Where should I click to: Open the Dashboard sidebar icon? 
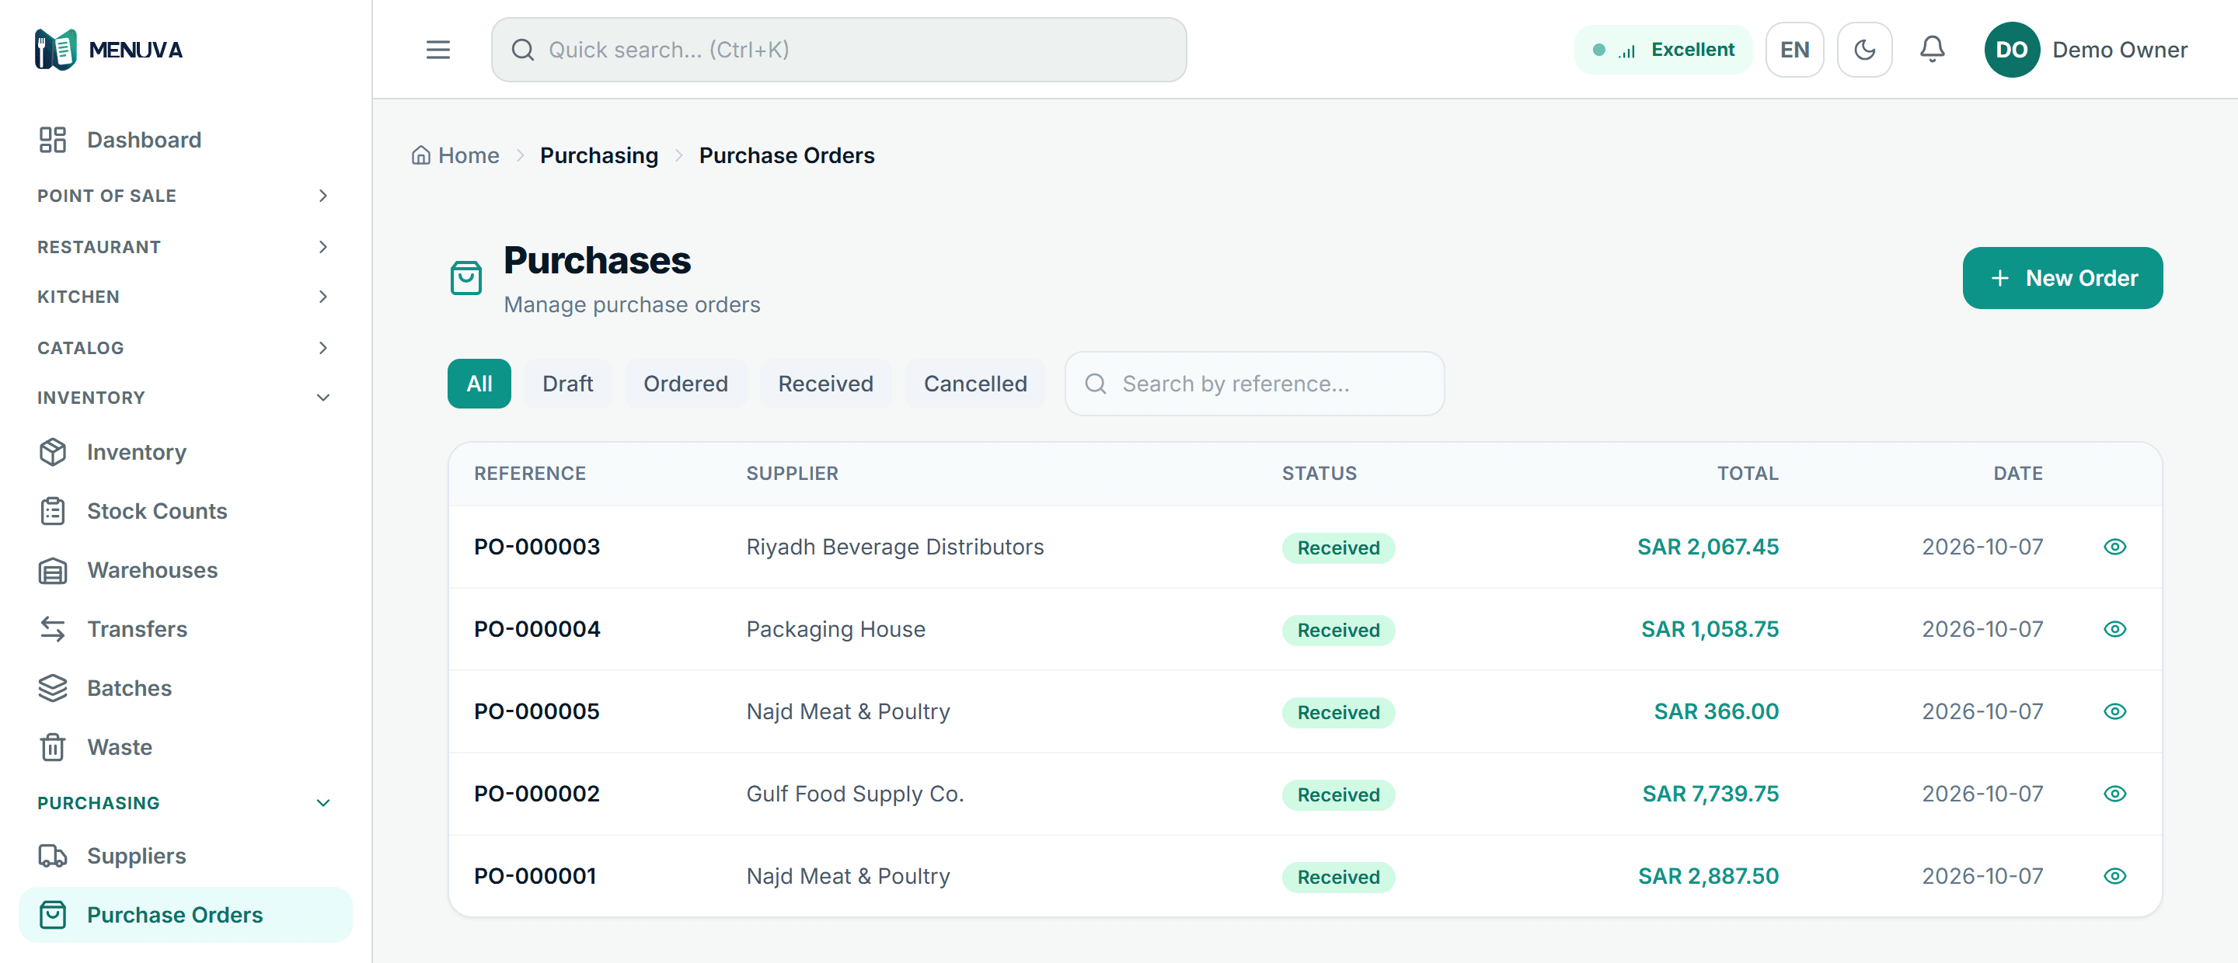(52, 140)
